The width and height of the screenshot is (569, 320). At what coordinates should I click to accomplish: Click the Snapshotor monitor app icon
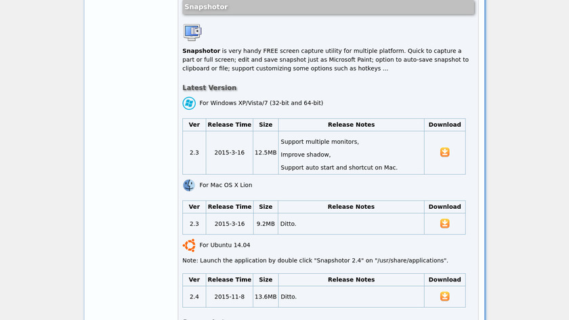(x=192, y=33)
